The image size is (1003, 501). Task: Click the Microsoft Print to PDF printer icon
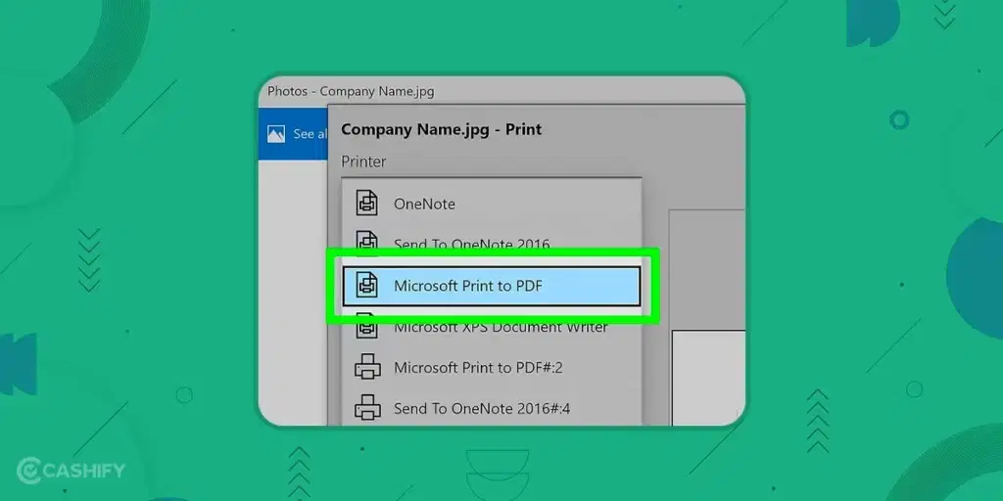pos(367,286)
